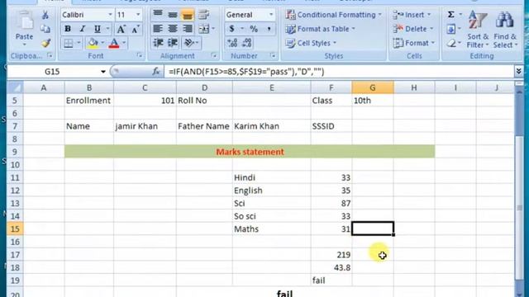Select the cell with 219
This screenshot has height=297, width=529.
coord(331,255)
